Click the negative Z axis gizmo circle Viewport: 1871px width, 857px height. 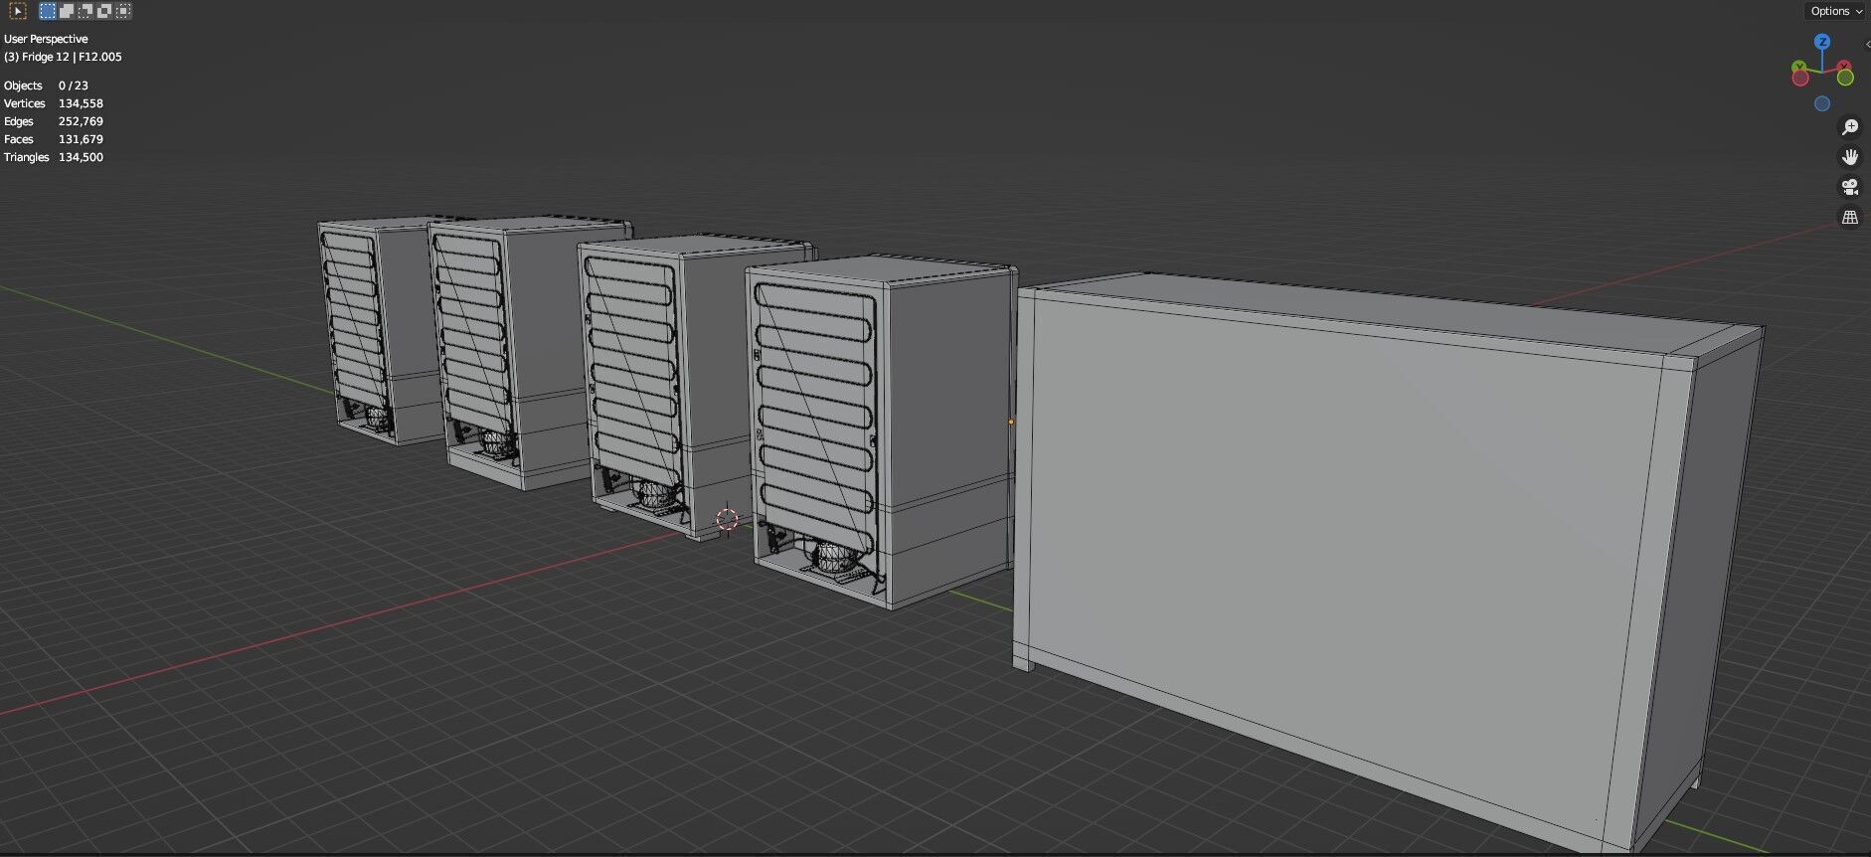[x=1822, y=103]
